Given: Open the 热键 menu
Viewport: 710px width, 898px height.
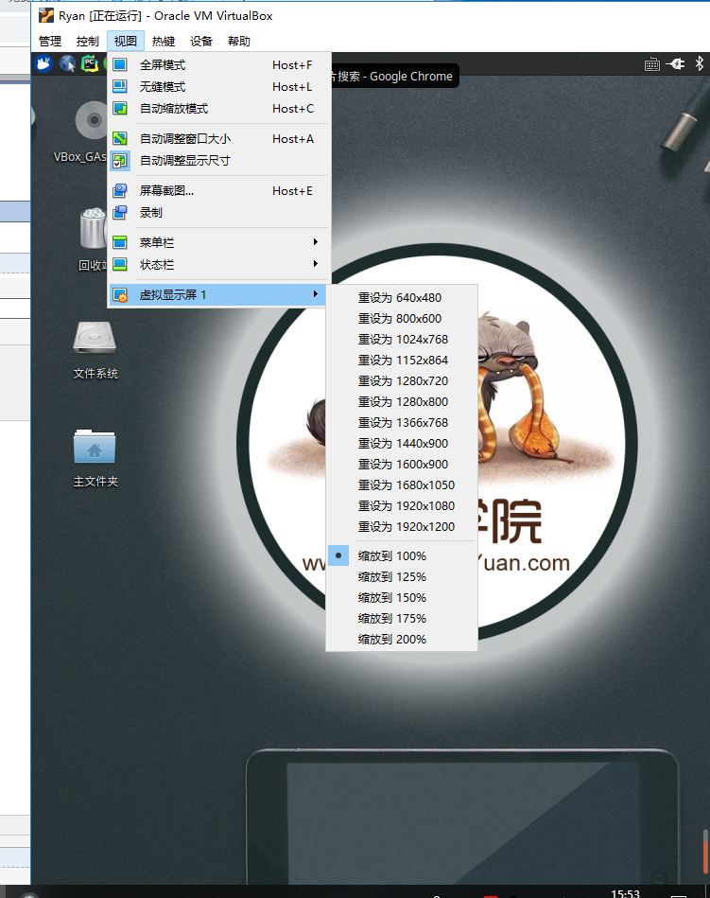Looking at the screenshot, I should coord(163,42).
